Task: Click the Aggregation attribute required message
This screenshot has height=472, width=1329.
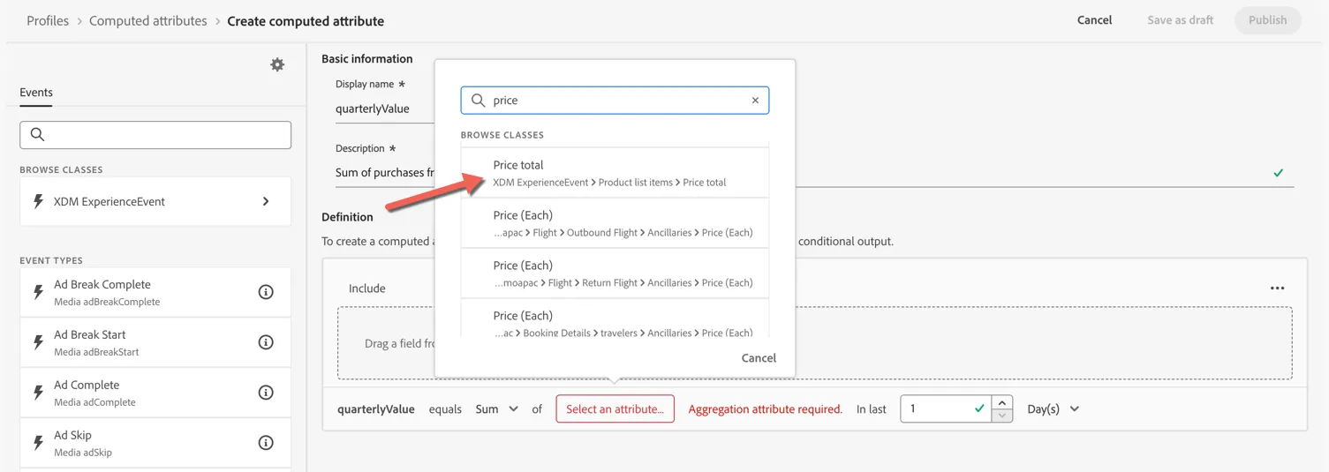Action: (765, 409)
